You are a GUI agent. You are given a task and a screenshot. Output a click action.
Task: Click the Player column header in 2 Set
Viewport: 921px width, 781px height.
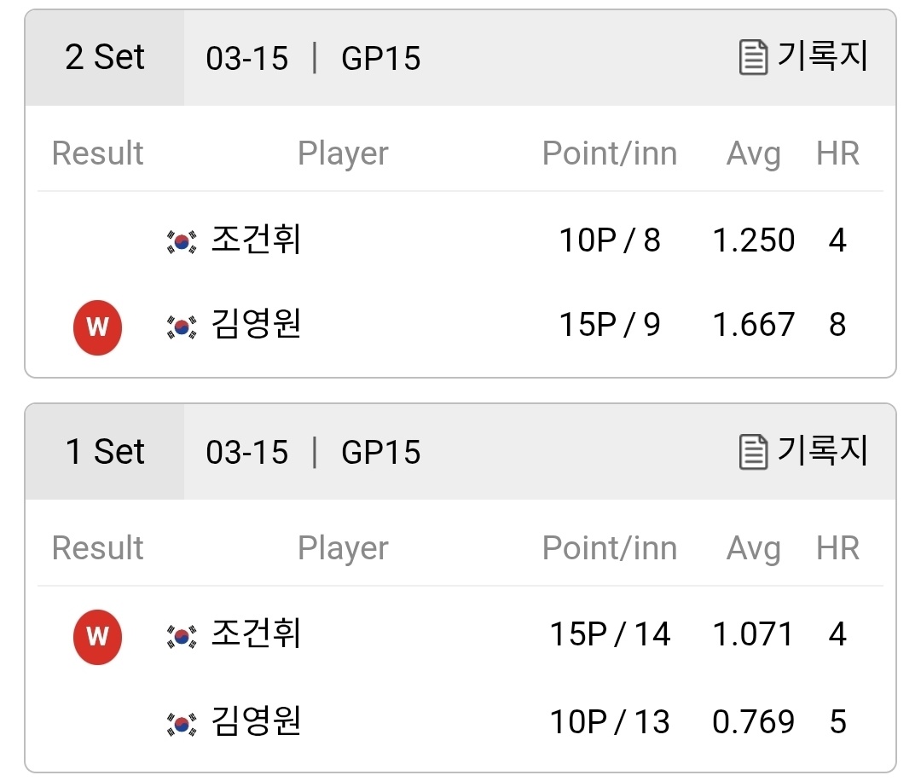coord(343,153)
